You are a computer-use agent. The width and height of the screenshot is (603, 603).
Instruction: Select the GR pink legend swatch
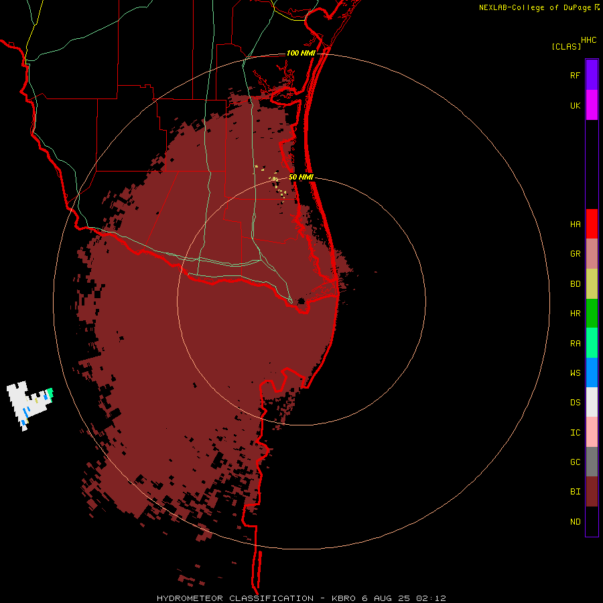(592, 254)
